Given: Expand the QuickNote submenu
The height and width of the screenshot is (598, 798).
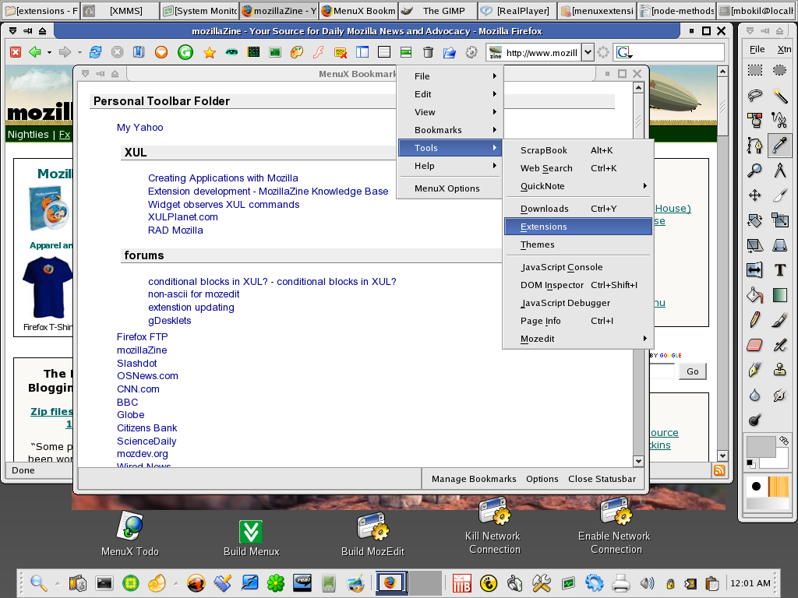Looking at the screenshot, I should (x=578, y=186).
